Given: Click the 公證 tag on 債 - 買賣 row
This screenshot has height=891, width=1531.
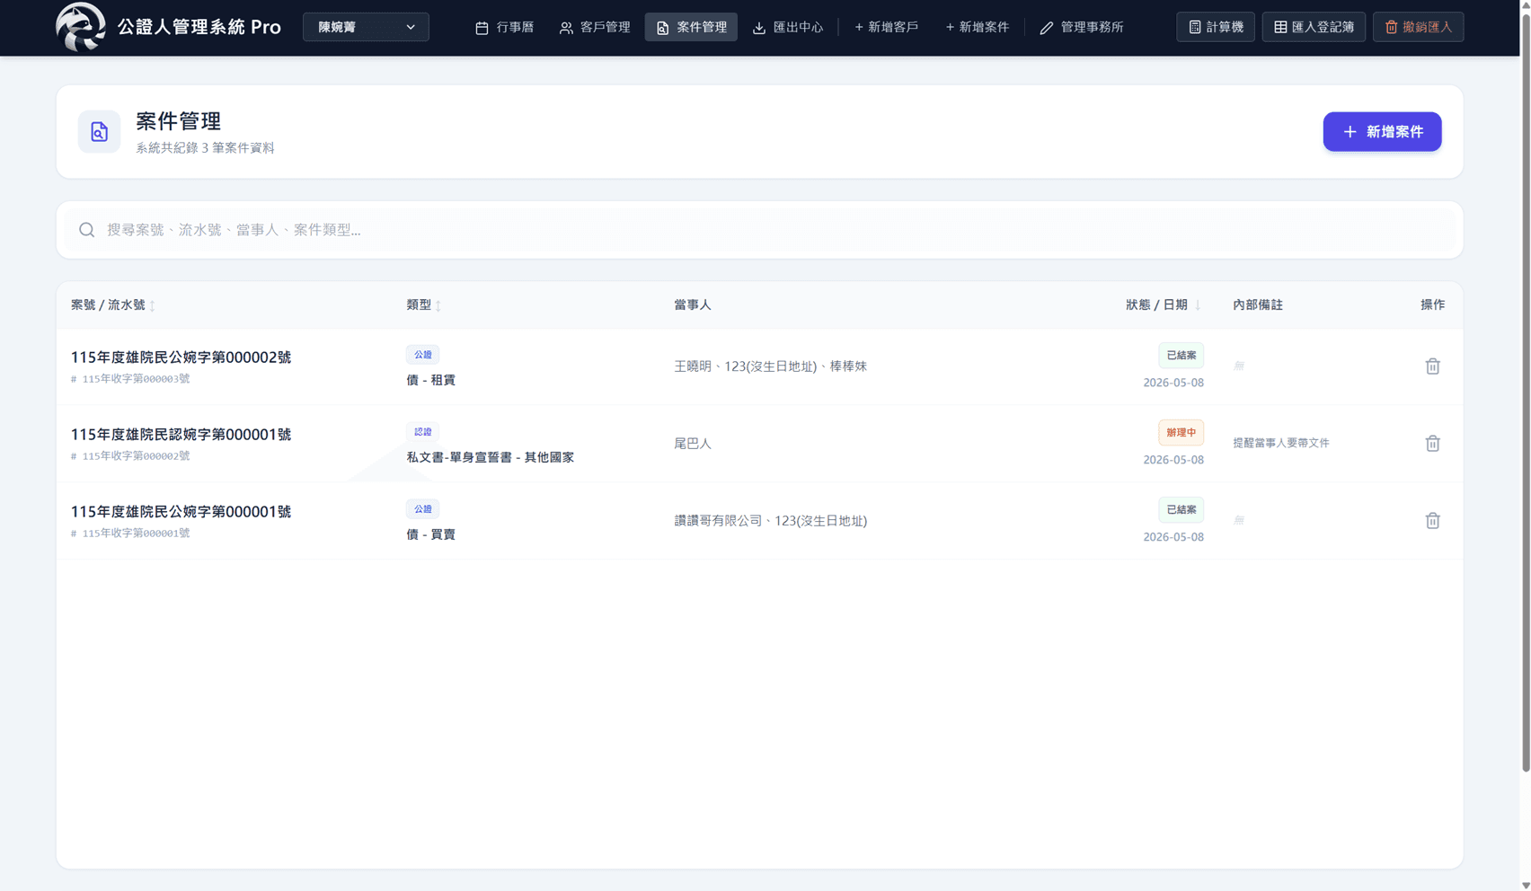Looking at the screenshot, I should (422, 509).
